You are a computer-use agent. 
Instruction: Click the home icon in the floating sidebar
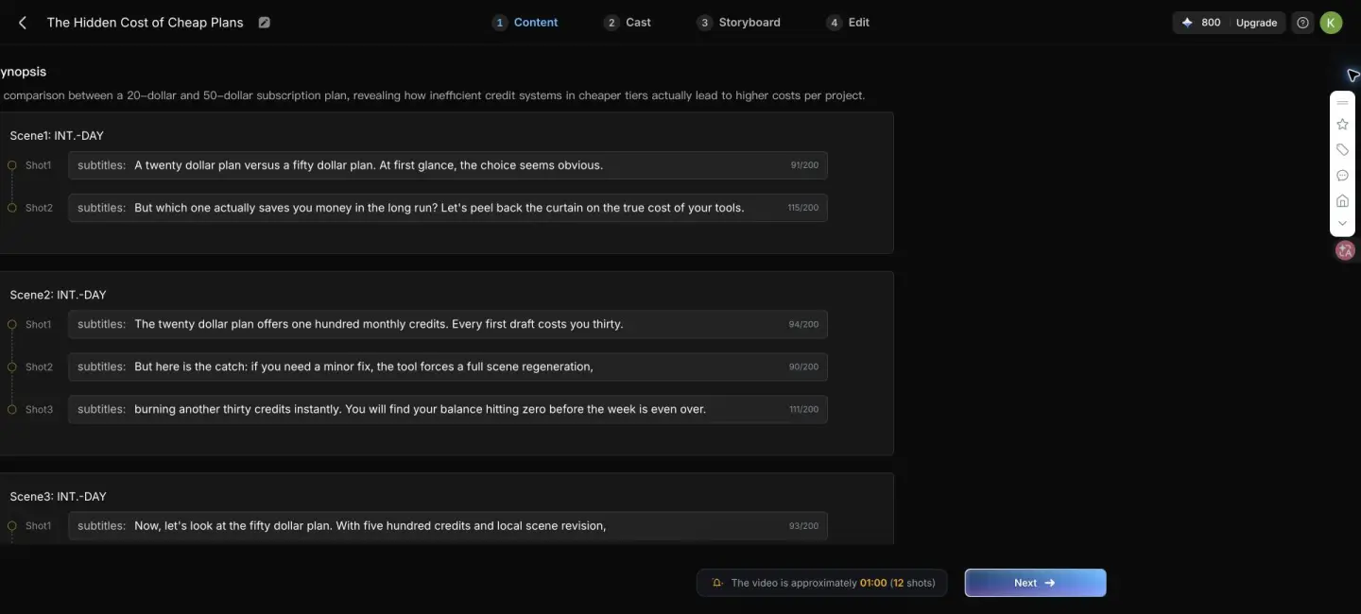point(1342,200)
